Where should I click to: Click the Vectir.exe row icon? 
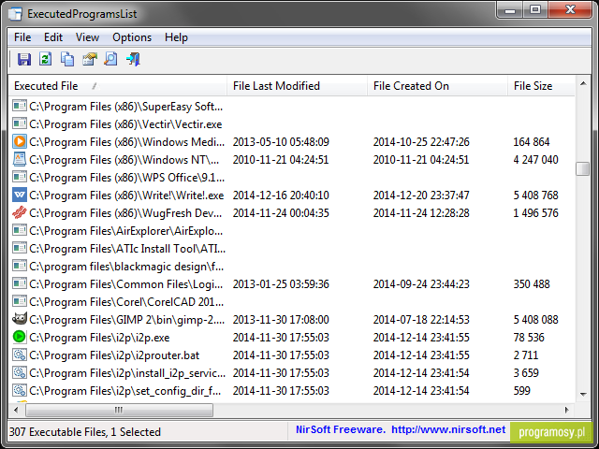point(19,123)
